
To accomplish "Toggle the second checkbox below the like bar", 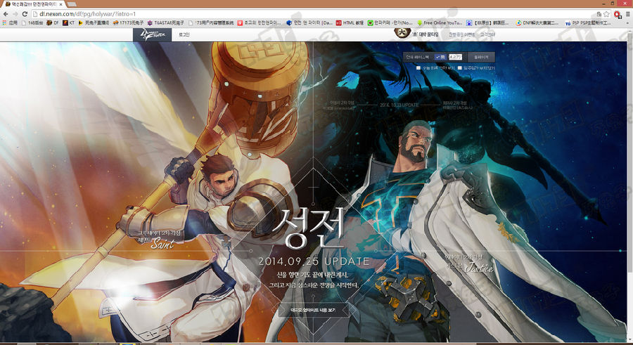I will (459, 67).
